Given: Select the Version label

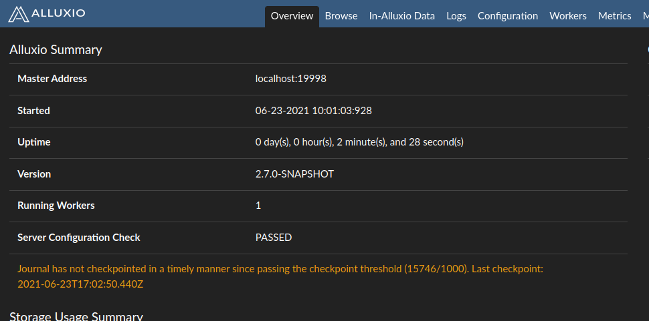Looking at the screenshot, I should [x=34, y=174].
